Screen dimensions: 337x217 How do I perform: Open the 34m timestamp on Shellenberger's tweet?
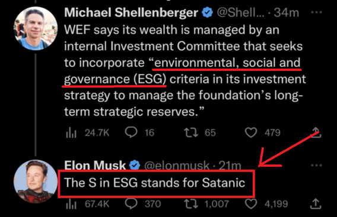pyautogui.click(x=287, y=13)
